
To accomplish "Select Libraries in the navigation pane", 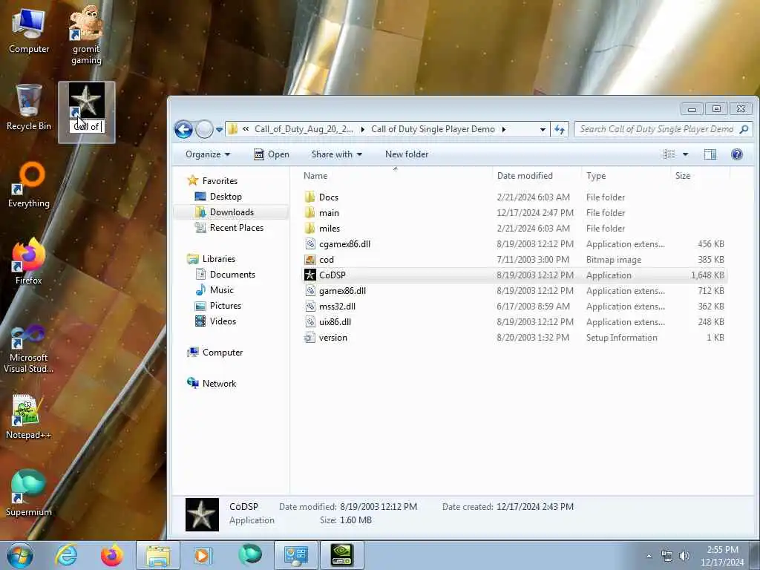I will coord(212,259).
